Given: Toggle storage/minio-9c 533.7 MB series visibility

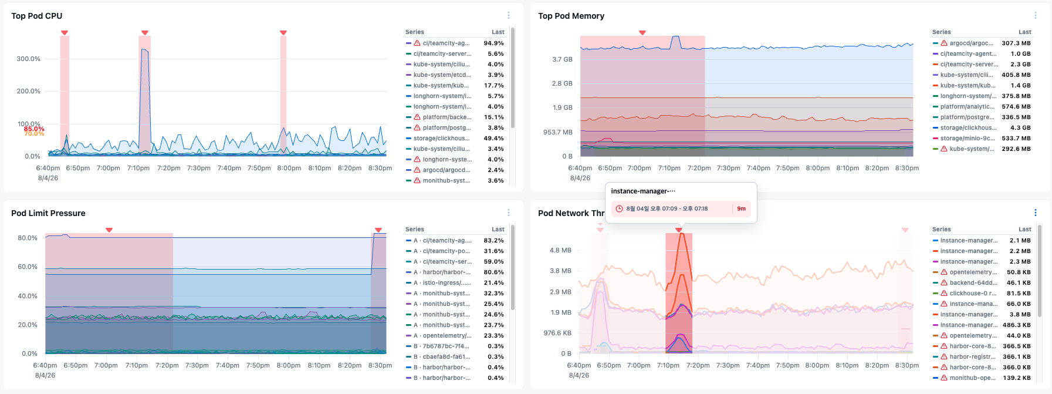Looking at the screenshot, I should (x=982, y=139).
